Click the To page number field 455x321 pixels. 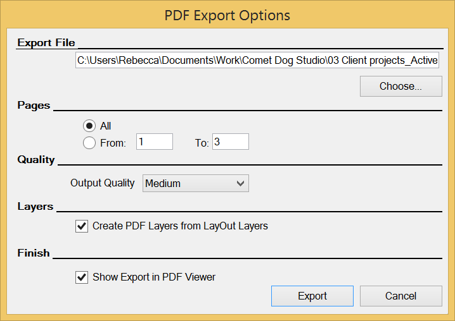tap(230, 142)
